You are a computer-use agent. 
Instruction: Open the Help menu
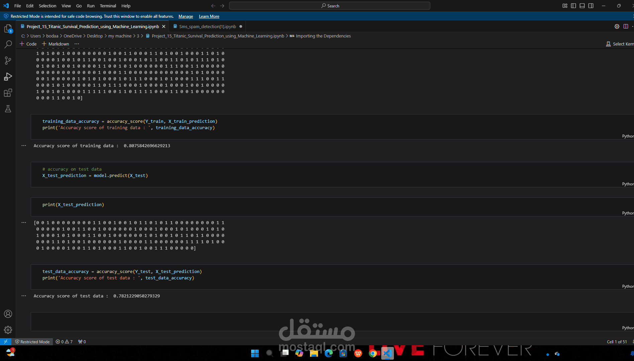click(x=126, y=6)
